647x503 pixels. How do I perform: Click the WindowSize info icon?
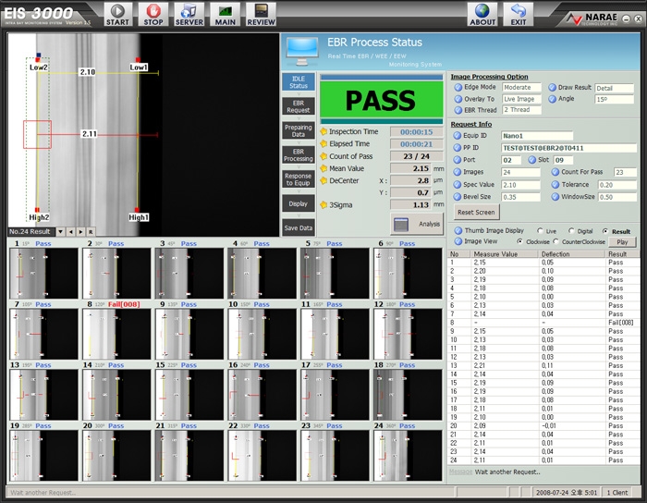[555, 197]
